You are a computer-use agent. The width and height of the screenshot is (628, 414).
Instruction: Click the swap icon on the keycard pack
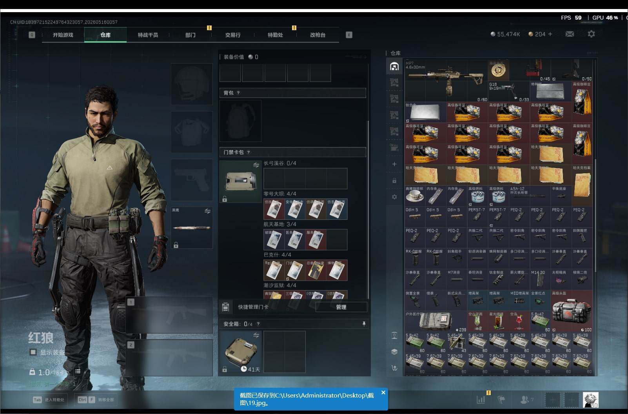click(x=256, y=165)
